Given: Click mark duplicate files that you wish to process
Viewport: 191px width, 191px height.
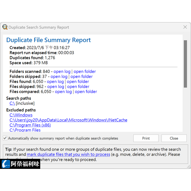Looking at the screenshot, I should [x=68, y=154].
